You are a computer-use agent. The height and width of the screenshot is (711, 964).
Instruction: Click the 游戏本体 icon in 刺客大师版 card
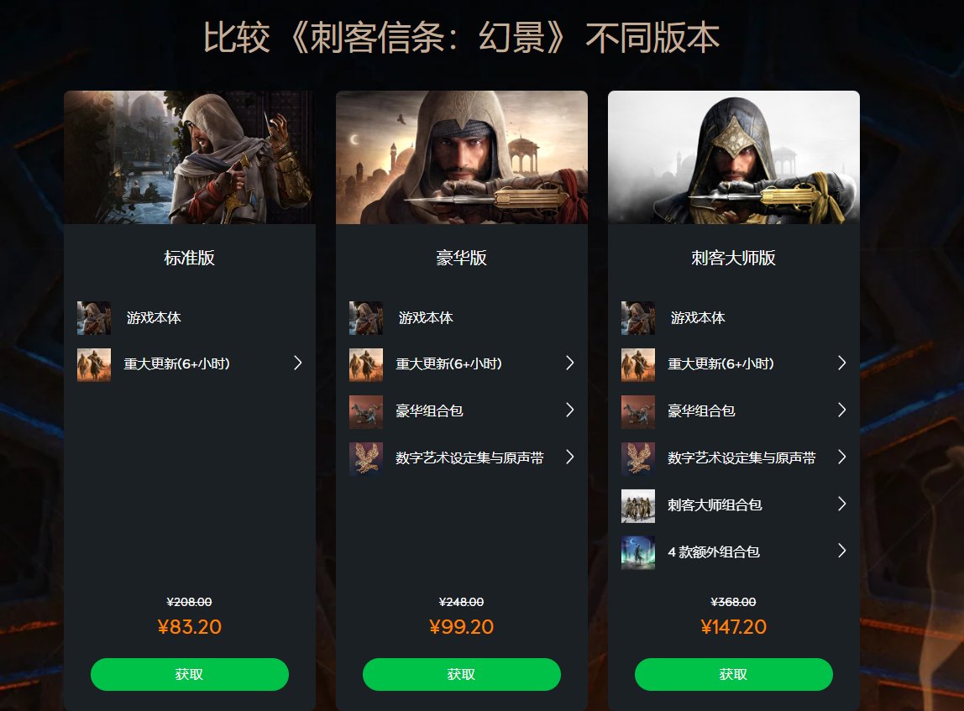638,317
